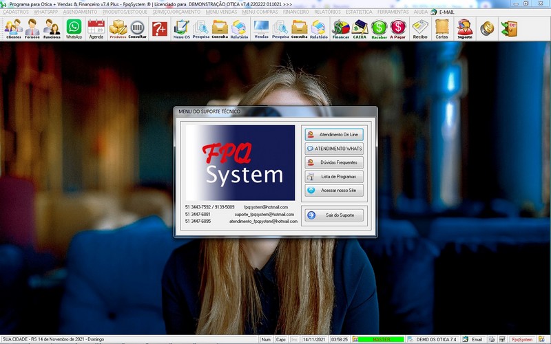Open the CAIXA cash register icon
The width and height of the screenshot is (551, 344).
(360, 29)
